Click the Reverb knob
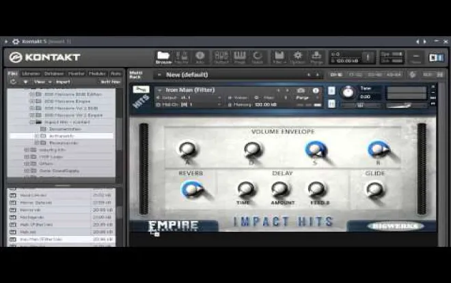 [191, 189]
